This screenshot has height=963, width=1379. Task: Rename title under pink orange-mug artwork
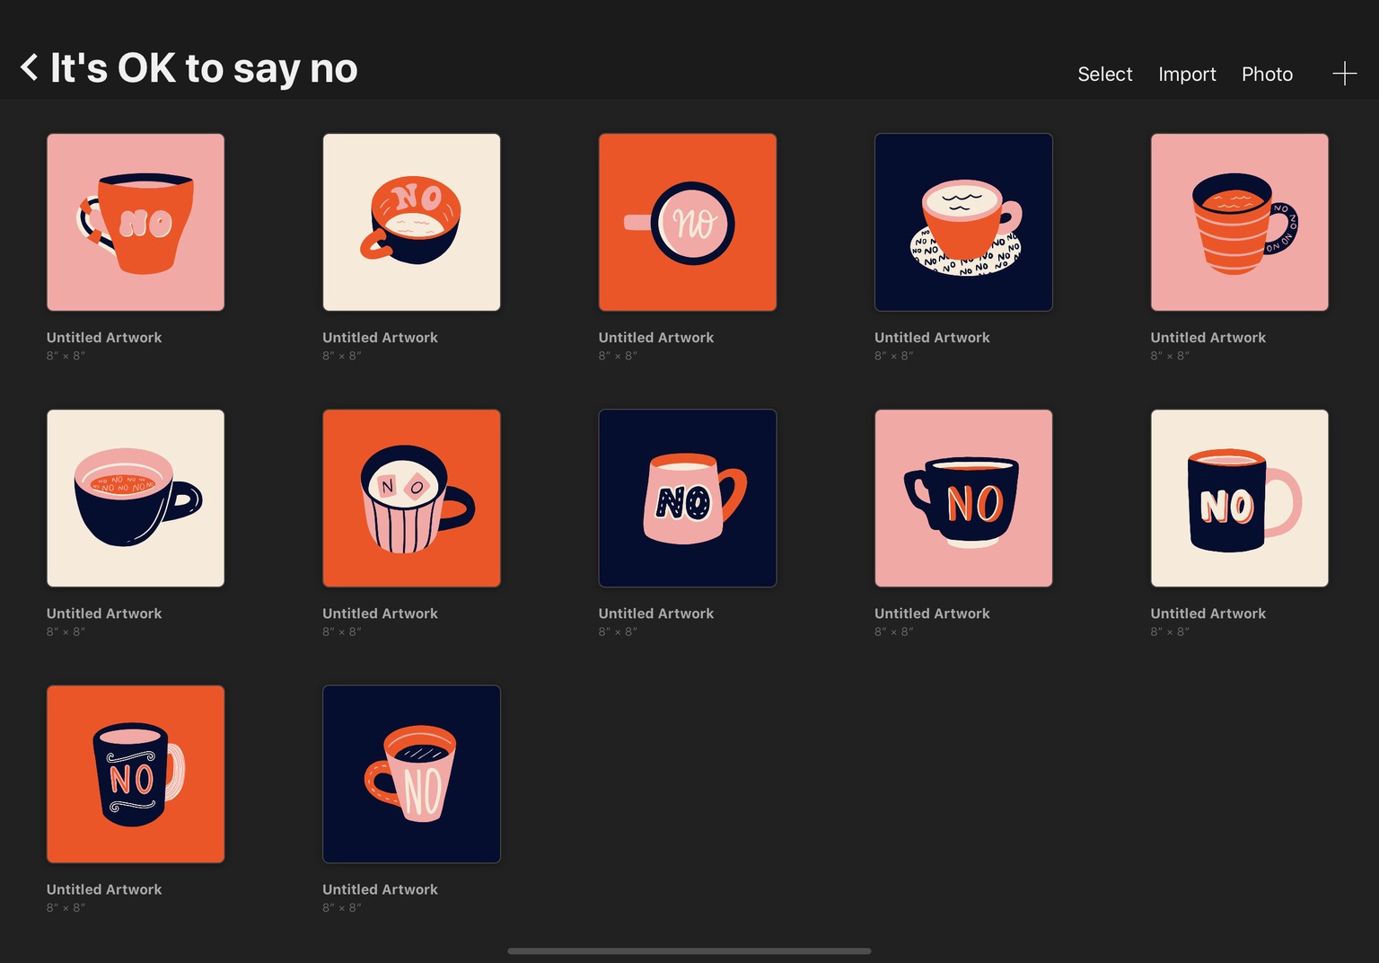[x=104, y=338]
